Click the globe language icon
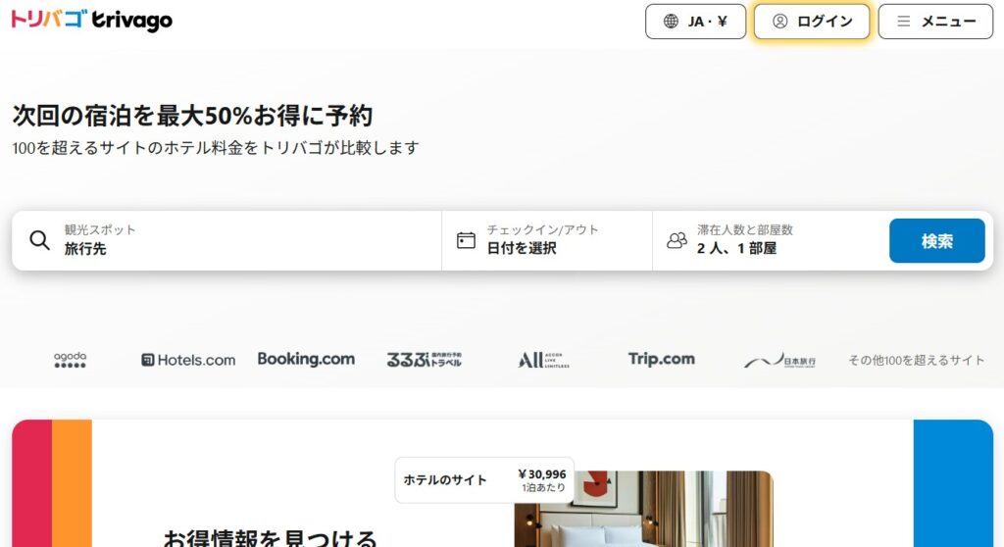Viewport: 1004px width, 547px height. tap(671, 22)
